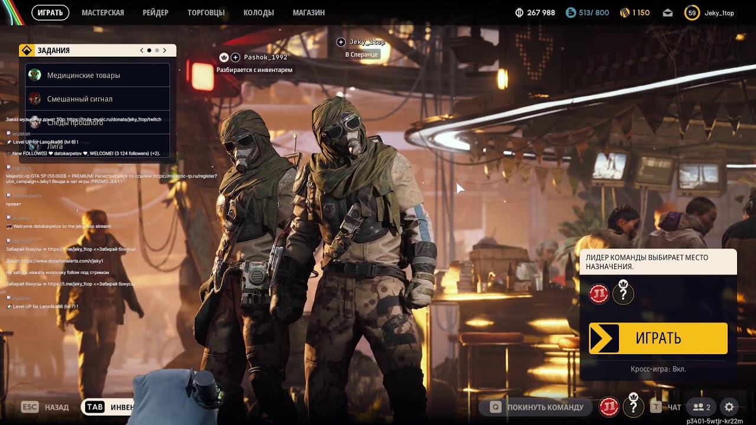Go to the ТОРГОВЦЫ tab
Viewport: 756px width, 425px height.
pos(206,12)
